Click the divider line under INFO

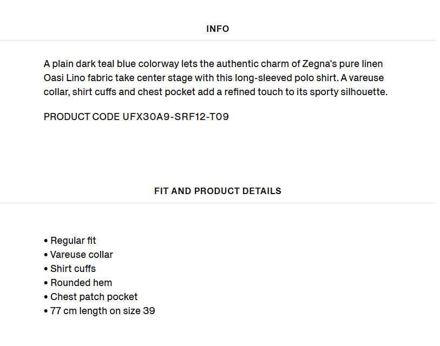click(x=218, y=41)
